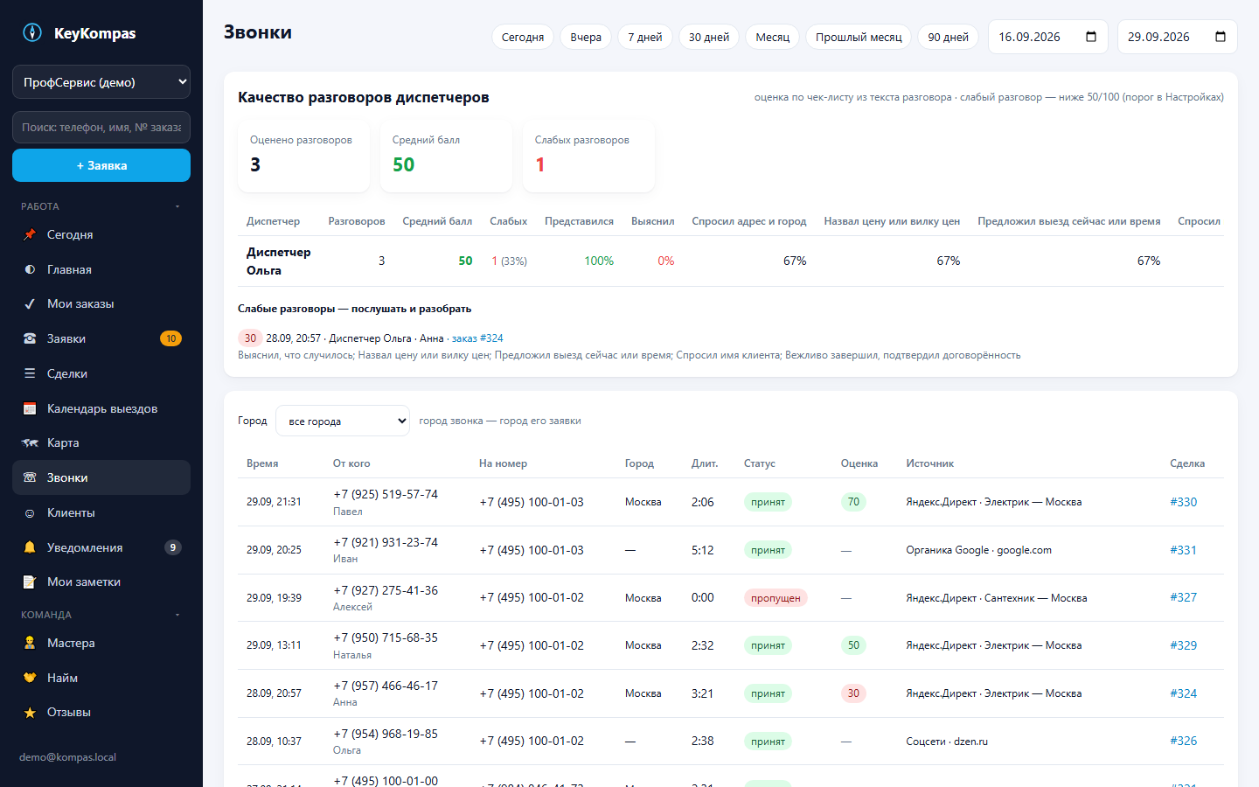Viewport: 1259px width, 787px height.
Task: Click the half-circle icon next to Главная
Action: [30, 269]
